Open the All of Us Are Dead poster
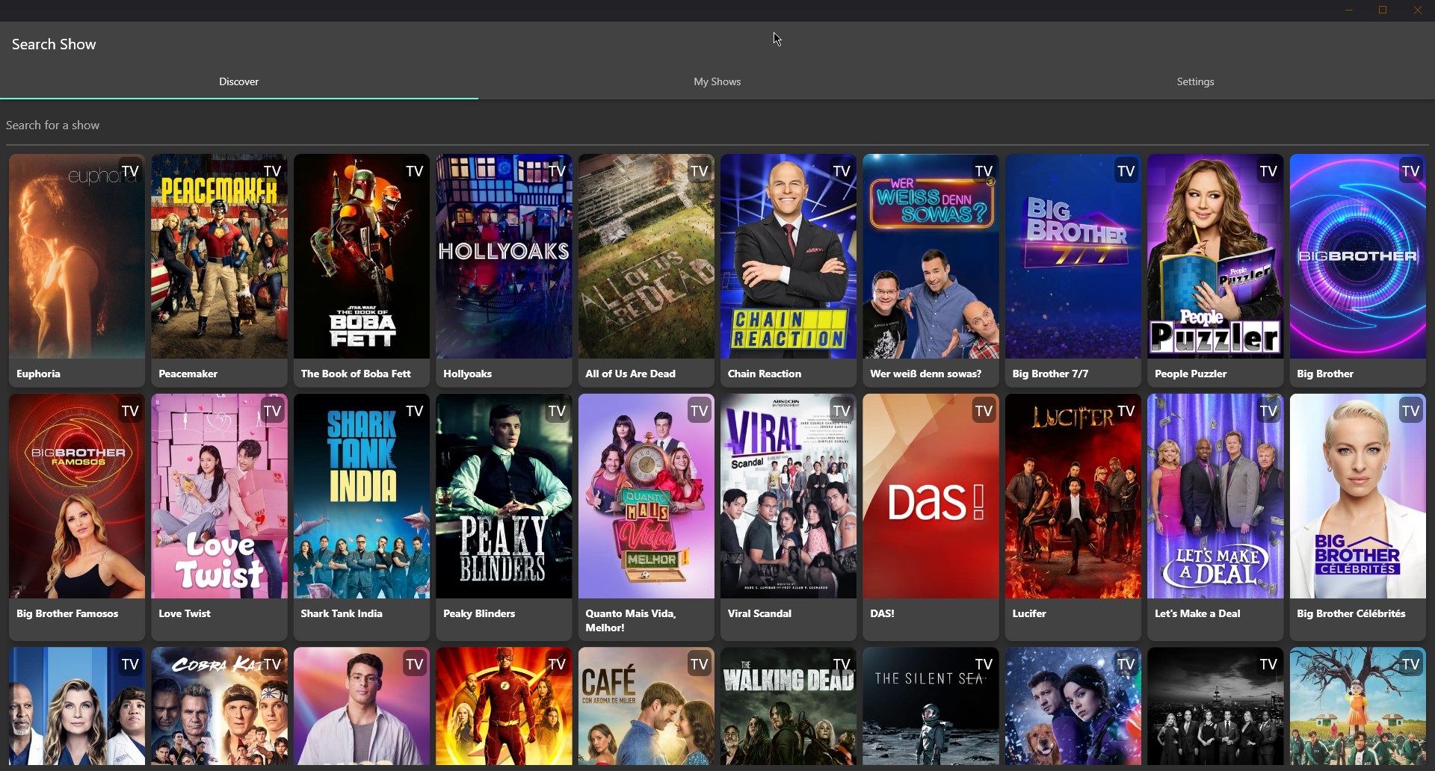 click(x=646, y=256)
